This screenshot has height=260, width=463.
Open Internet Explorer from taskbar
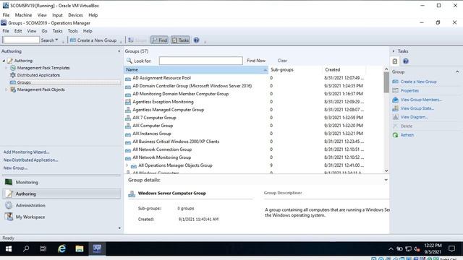(61, 248)
